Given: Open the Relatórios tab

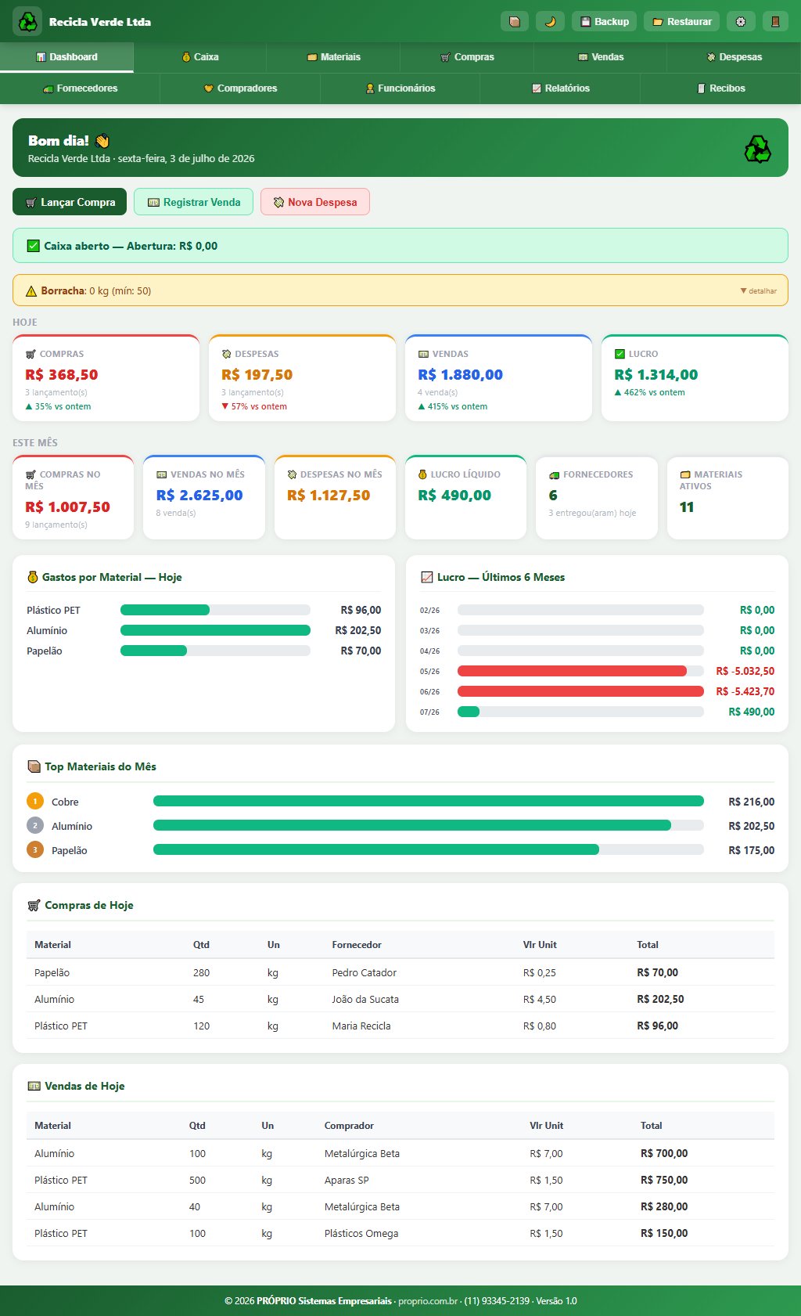Looking at the screenshot, I should [x=560, y=88].
